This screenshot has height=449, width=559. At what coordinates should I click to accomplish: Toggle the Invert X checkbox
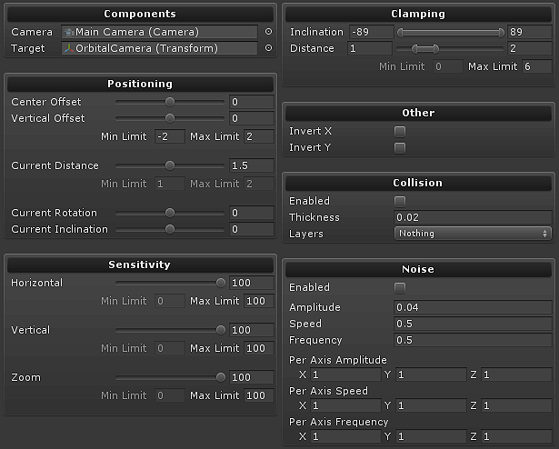[400, 131]
